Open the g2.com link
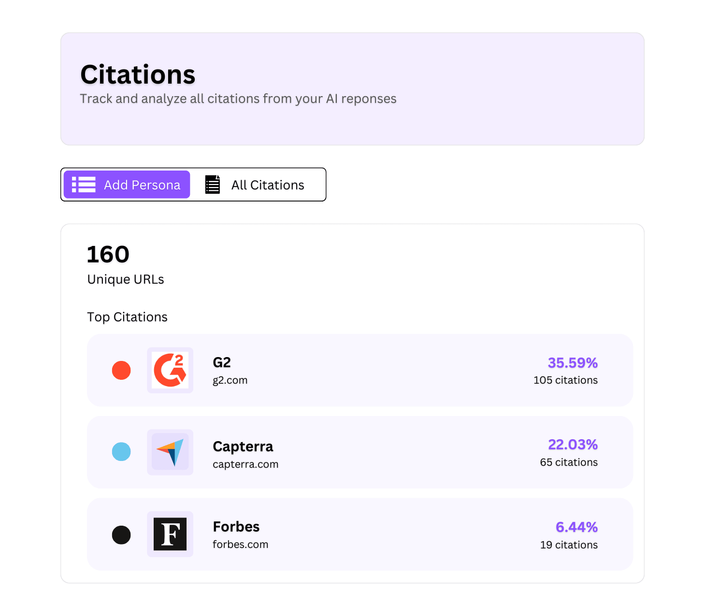The height and width of the screenshot is (603, 705). [x=230, y=380]
